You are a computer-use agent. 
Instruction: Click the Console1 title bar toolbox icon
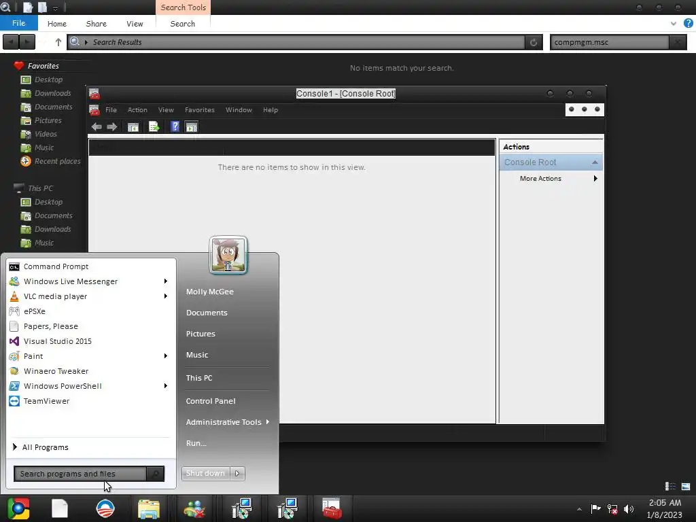94,94
